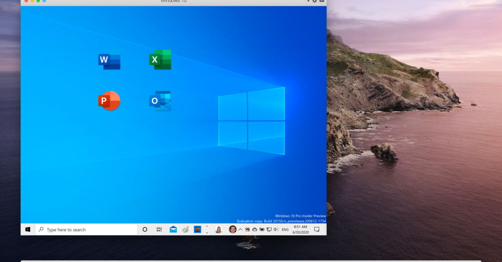The width and height of the screenshot is (502, 262).
Task: Open the Outlook desktop shortcut
Action: pyautogui.click(x=160, y=101)
